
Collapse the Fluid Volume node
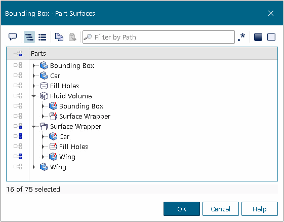tap(34, 96)
